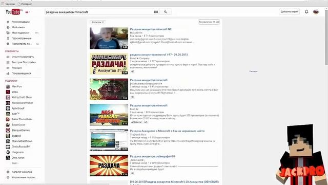Open 'раздача аккаунтов minecraft #17 - 29.05.2015' title
This screenshot has width=328, height=185.
point(159,54)
